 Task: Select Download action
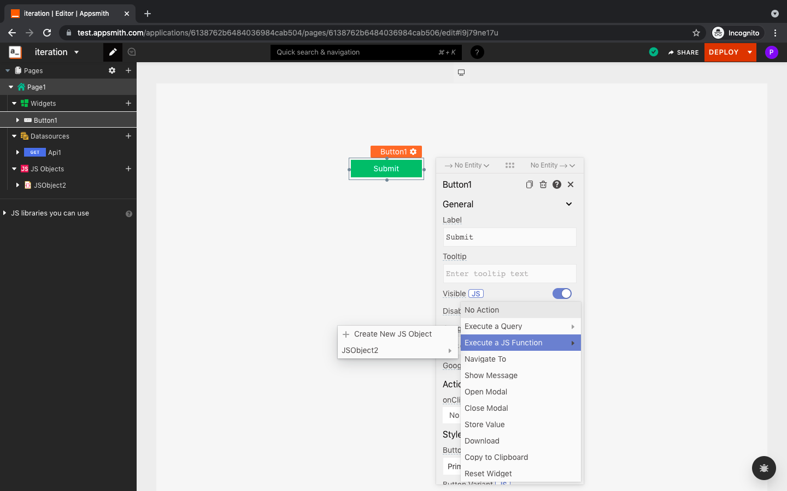(x=521, y=441)
